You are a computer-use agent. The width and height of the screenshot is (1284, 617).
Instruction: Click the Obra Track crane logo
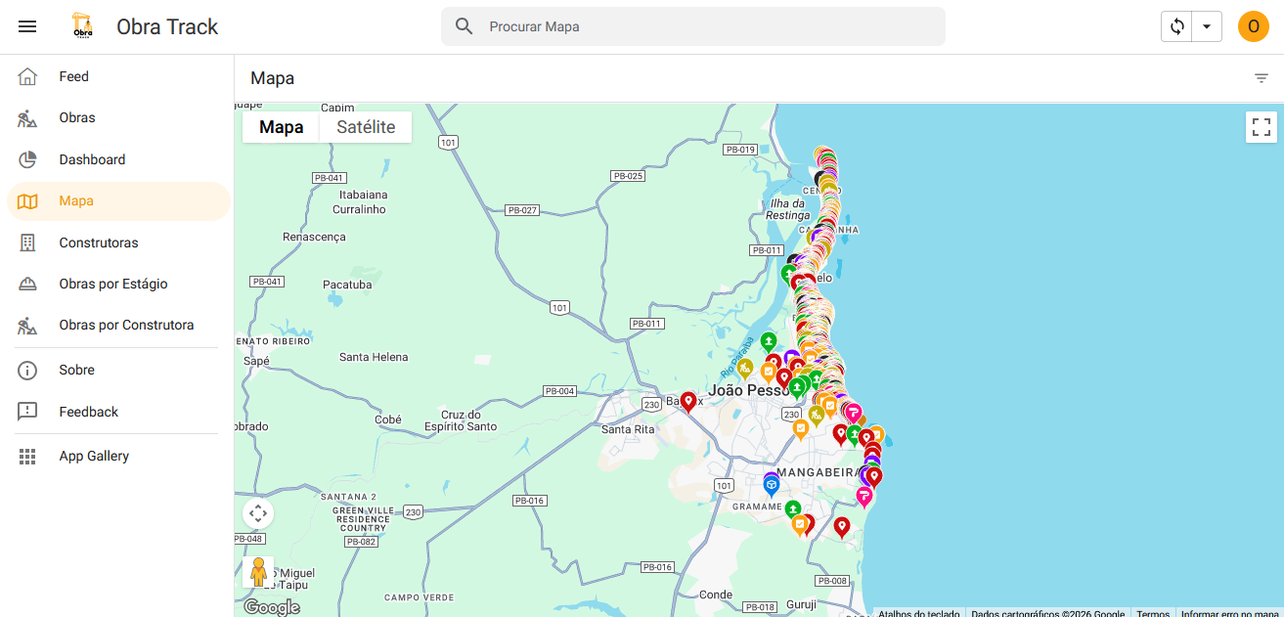(82, 26)
